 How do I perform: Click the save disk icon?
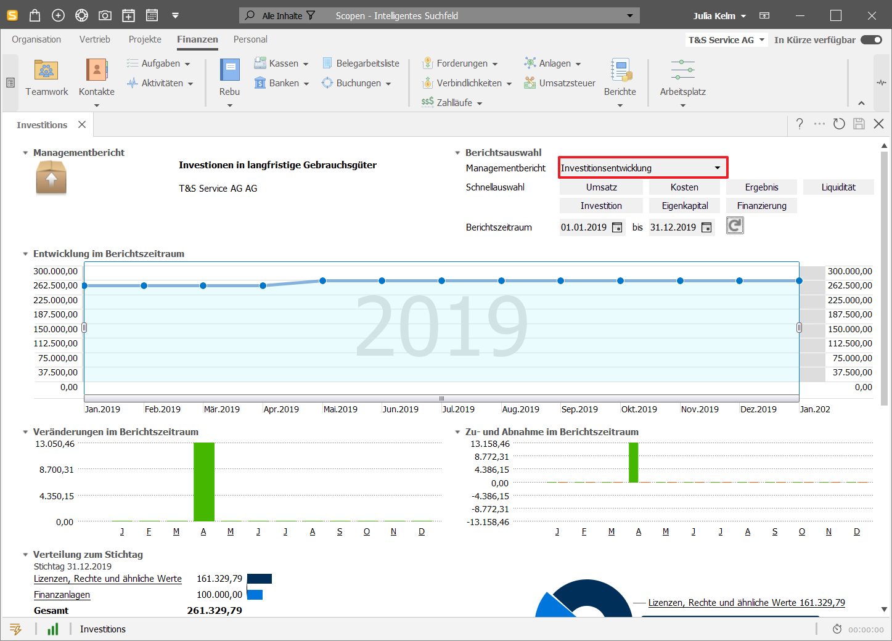[x=859, y=124]
